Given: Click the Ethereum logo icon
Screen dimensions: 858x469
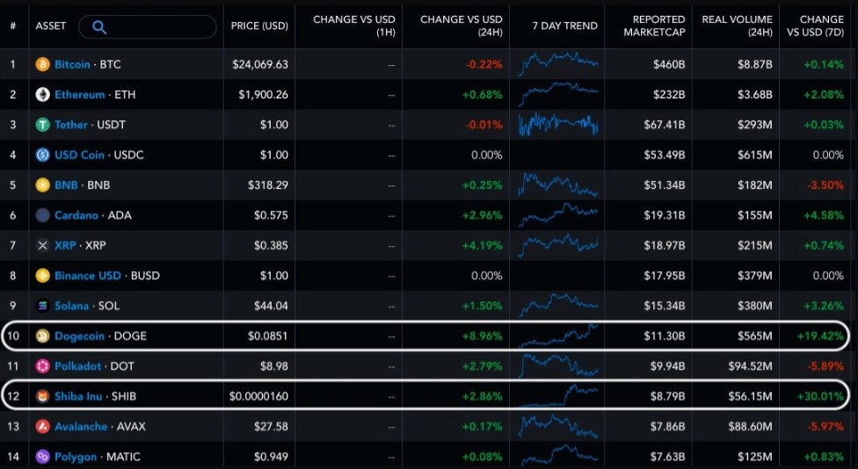Looking at the screenshot, I should [x=42, y=94].
